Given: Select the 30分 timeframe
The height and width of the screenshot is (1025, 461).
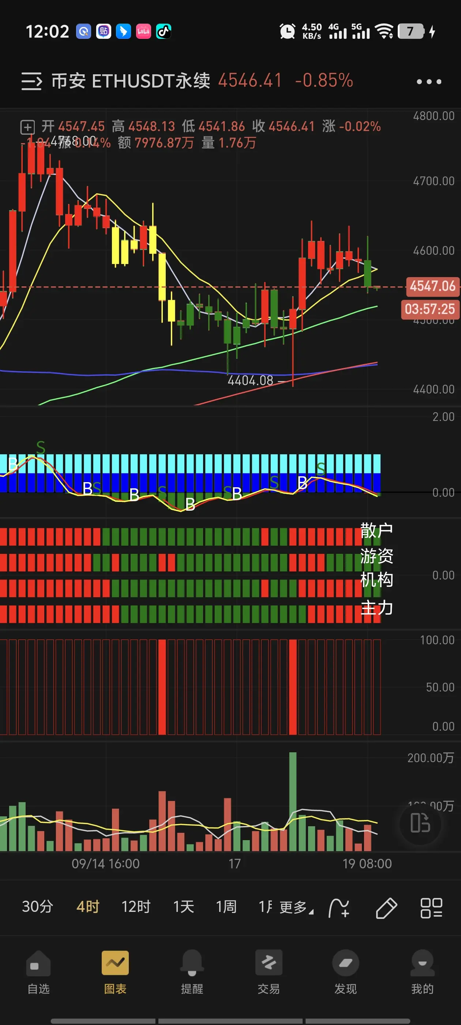Looking at the screenshot, I should click(x=37, y=907).
